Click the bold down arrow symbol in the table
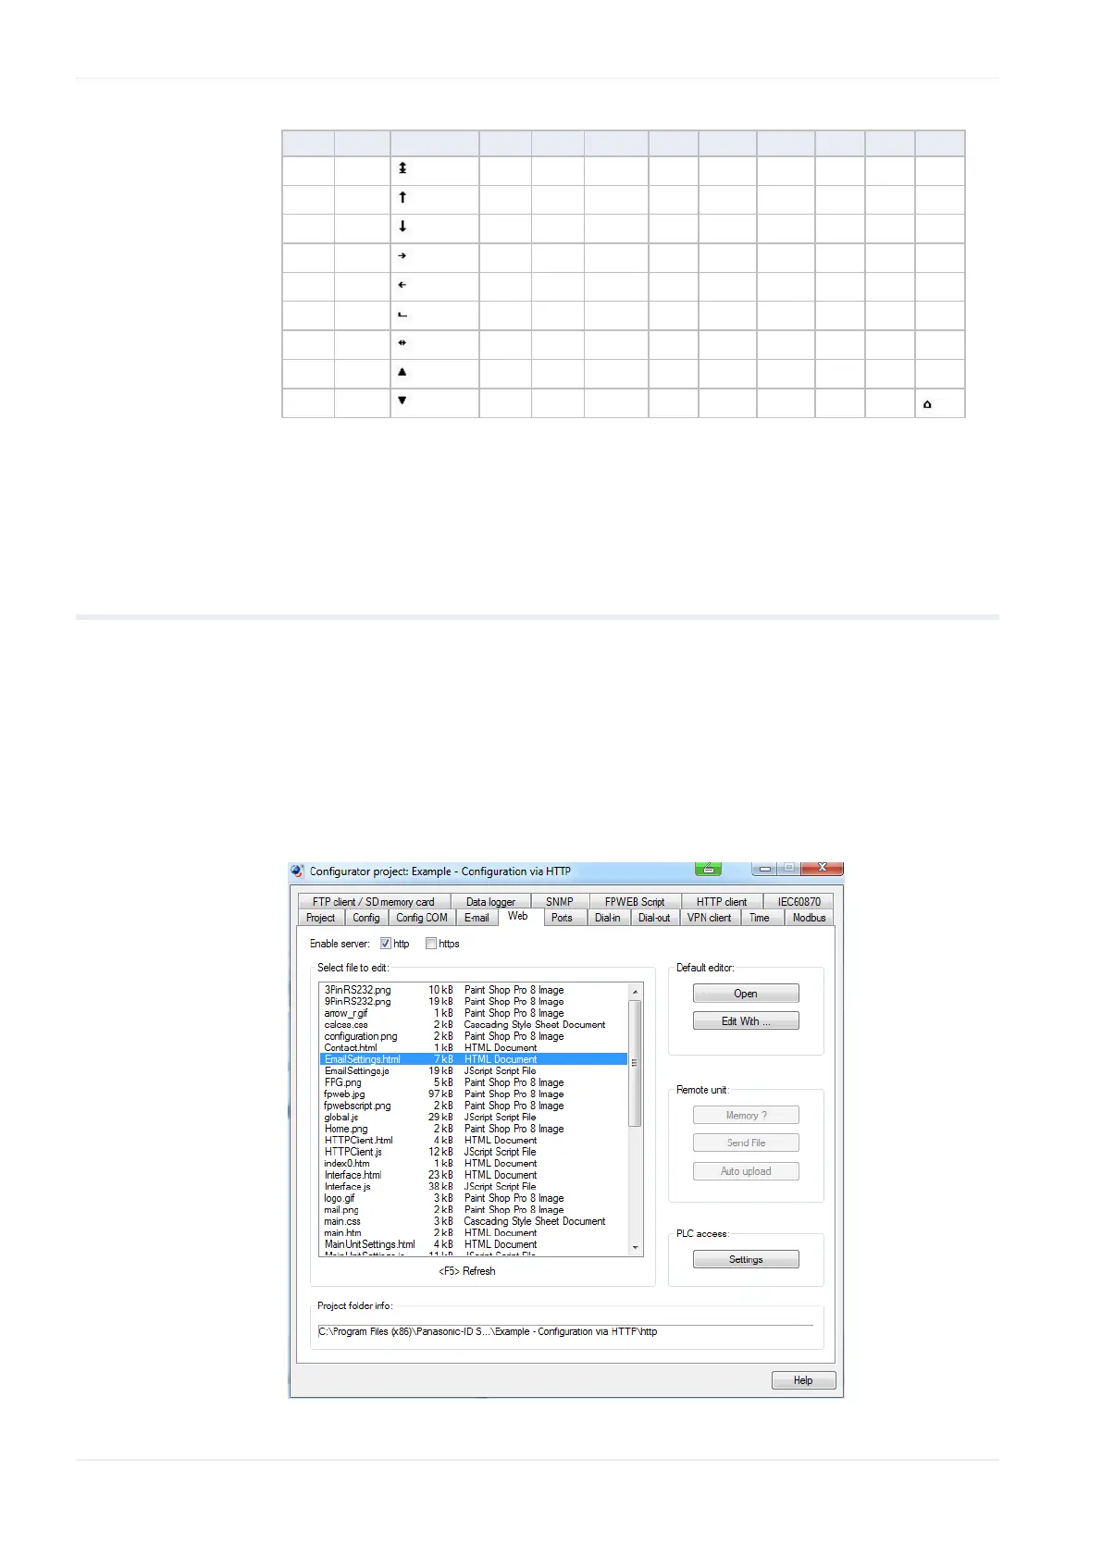 click(x=402, y=226)
